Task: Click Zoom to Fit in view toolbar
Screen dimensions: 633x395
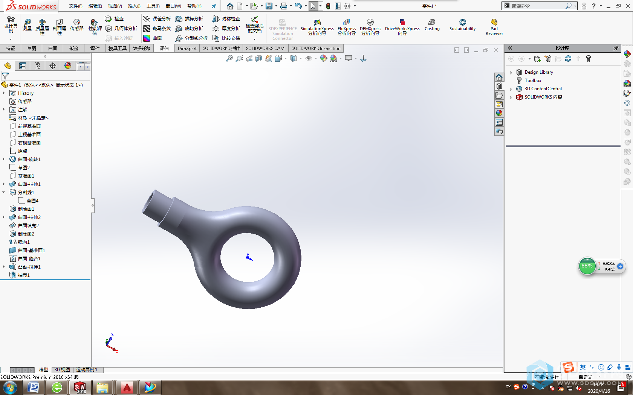Action: (x=229, y=58)
